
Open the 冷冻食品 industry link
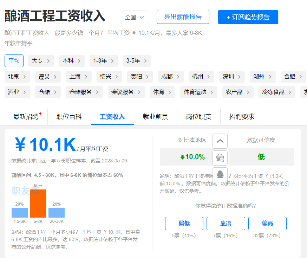(x=277, y=92)
